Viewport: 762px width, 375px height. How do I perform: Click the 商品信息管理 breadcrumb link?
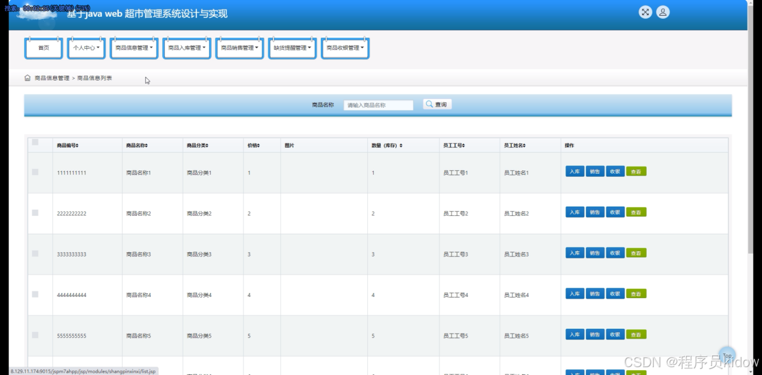pyautogui.click(x=52, y=78)
